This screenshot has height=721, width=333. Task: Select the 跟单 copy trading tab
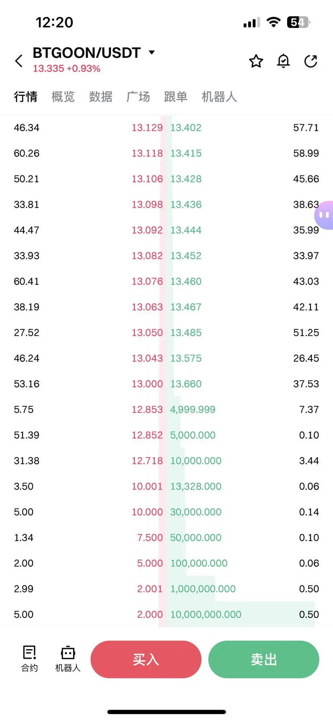[x=176, y=97]
